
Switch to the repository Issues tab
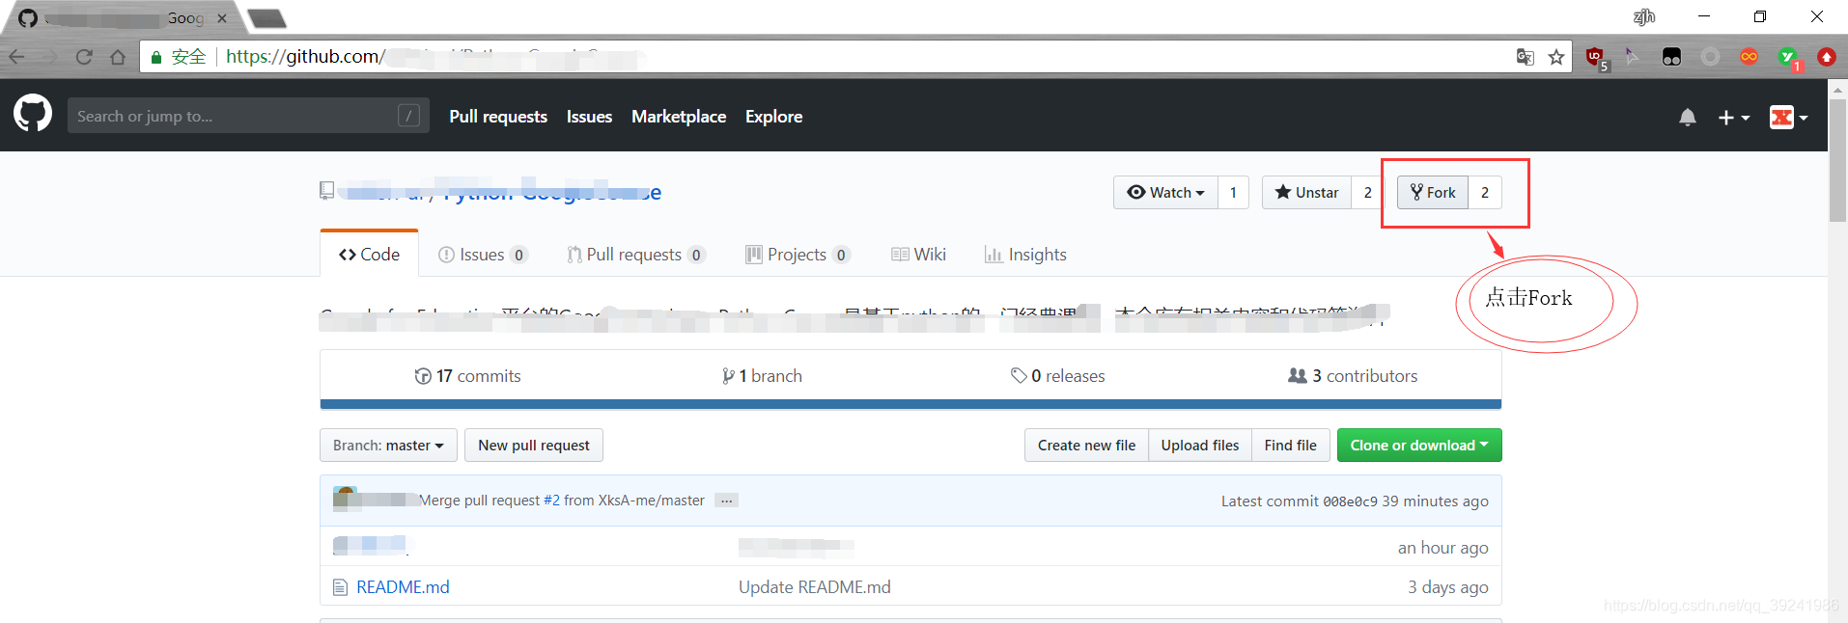483,254
